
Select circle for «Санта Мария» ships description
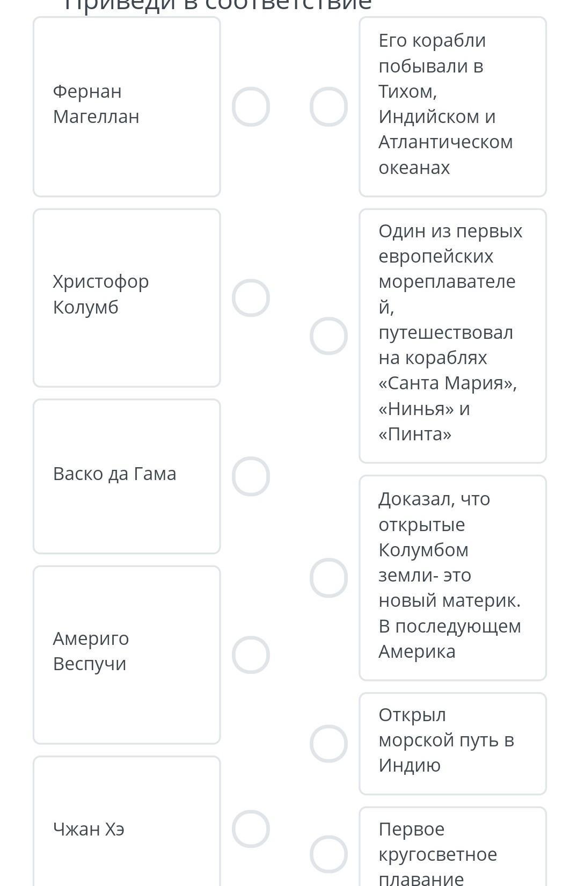328,336
